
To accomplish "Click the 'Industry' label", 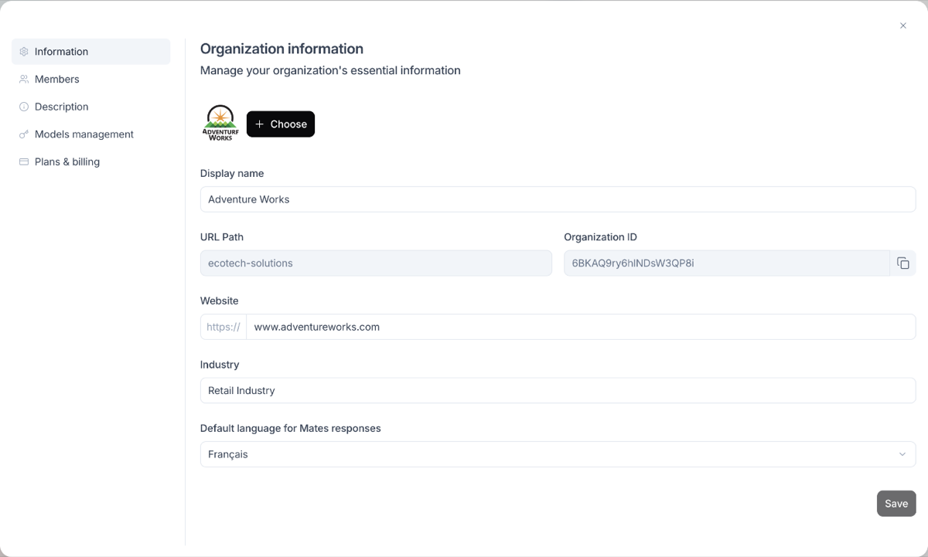I will tap(220, 365).
